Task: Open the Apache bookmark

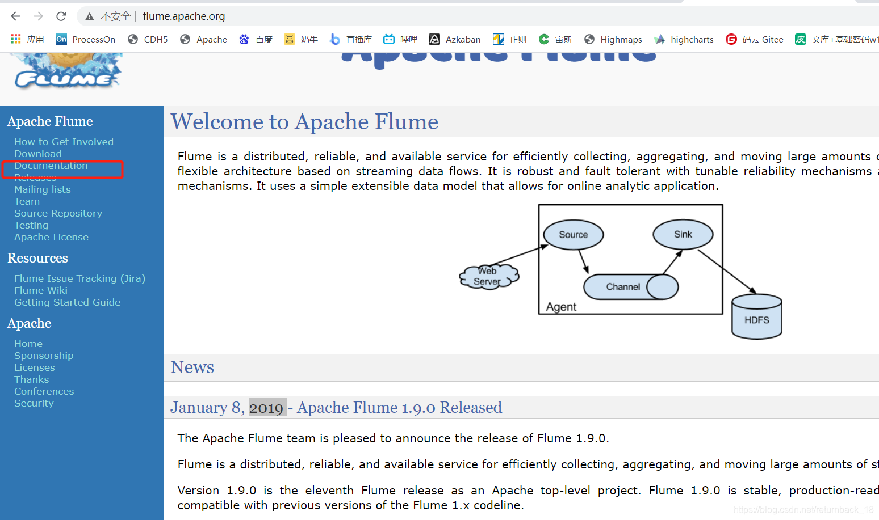Action: tap(203, 39)
